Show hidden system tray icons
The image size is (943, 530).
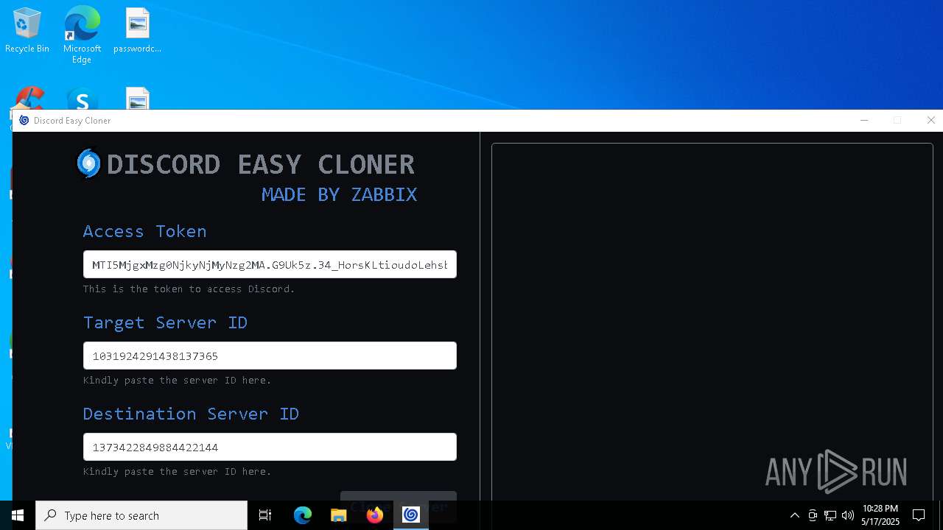[x=794, y=515]
